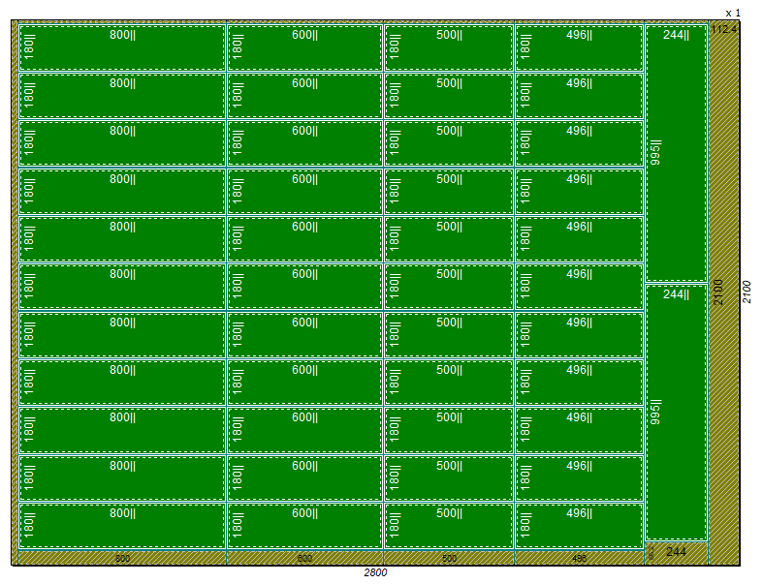Click the hatched strip below the 600 column

click(x=304, y=558)
